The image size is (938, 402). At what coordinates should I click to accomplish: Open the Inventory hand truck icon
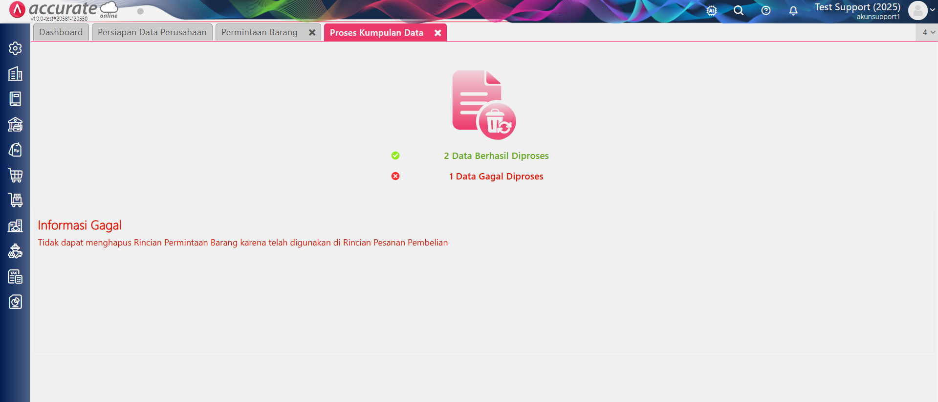click(x=15, y=200)
